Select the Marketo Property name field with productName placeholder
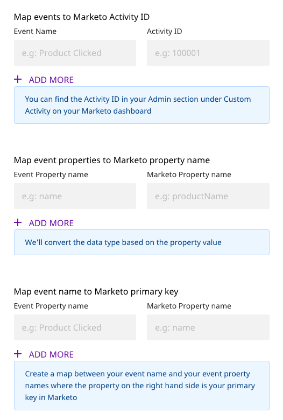The height and width of the screenshot is (420, 283). click(208, 196)
